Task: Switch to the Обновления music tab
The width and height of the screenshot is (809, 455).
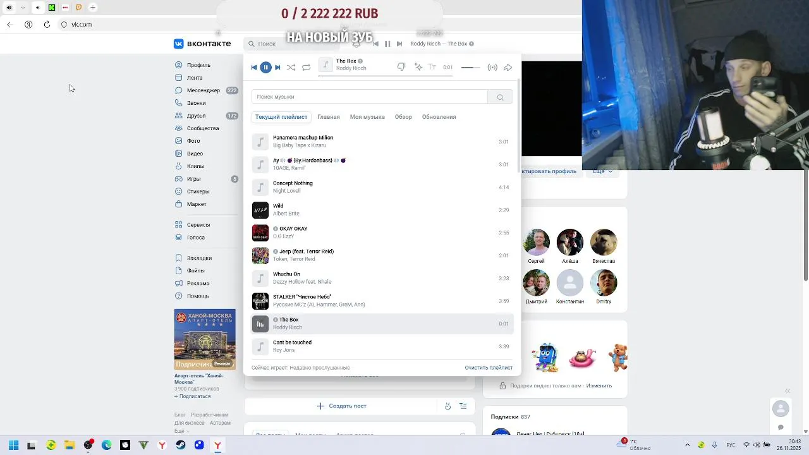Action: pyautogui.click(x=439, y=117)
